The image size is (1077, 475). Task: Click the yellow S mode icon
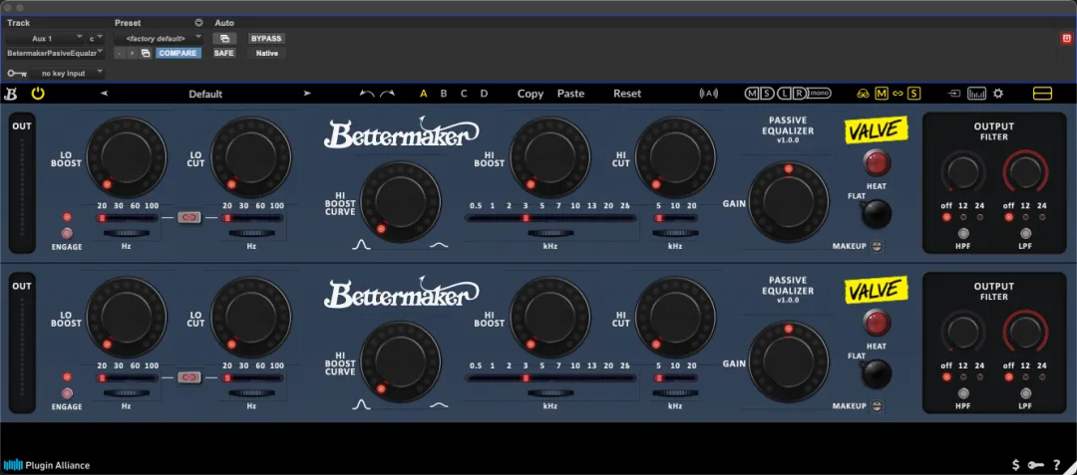[x=913, y=94]
